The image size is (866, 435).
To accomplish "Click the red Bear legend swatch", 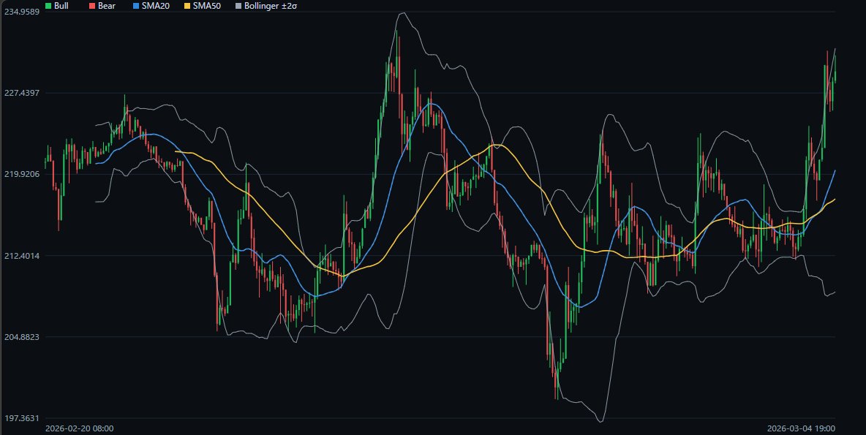I will click(x=91, y=6).
